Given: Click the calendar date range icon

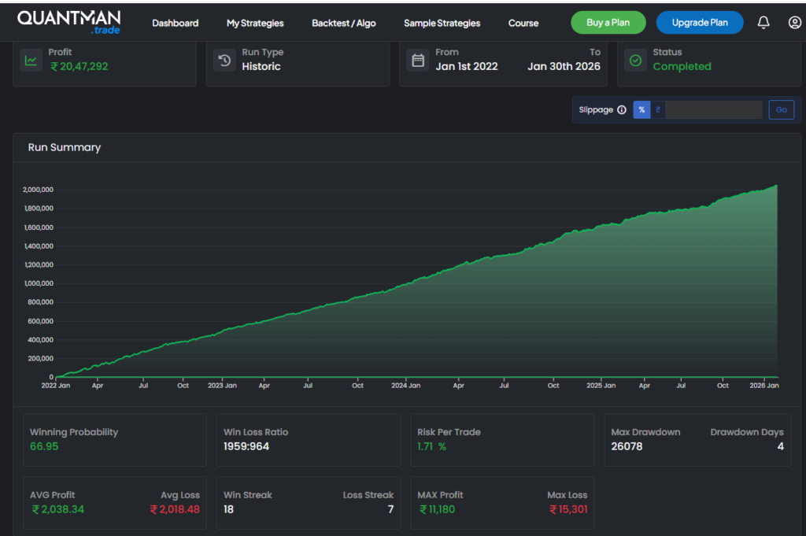Looking at the screenshot, I should pos(419,61).
